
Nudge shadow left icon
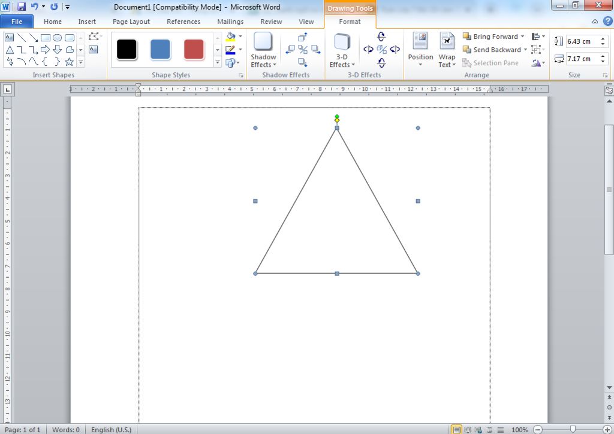pos(290,50)
